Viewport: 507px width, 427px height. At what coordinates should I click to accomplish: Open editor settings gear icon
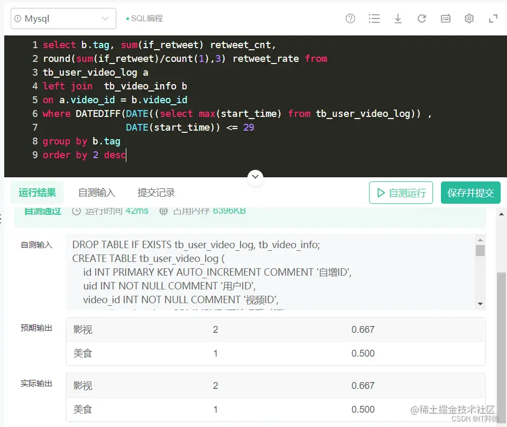[469, 19]
